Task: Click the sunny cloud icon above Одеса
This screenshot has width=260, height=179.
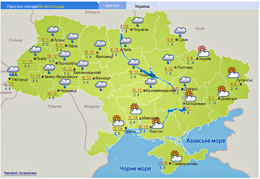Action: 118,121
